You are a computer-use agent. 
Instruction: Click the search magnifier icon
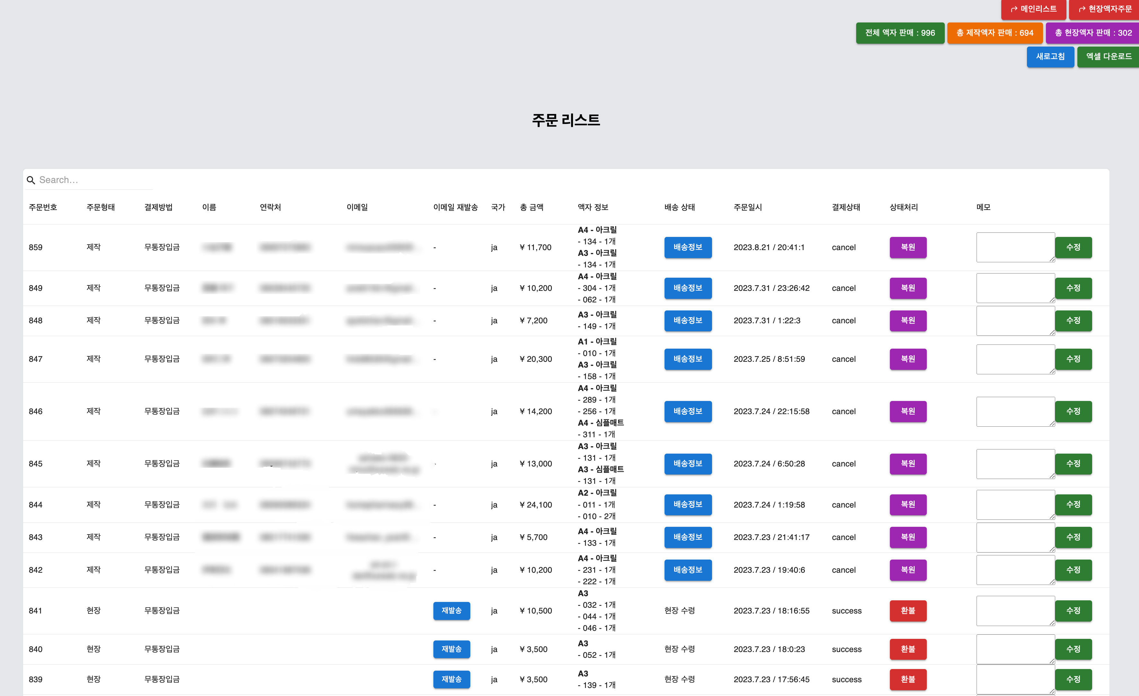click(x=30, y=180)
